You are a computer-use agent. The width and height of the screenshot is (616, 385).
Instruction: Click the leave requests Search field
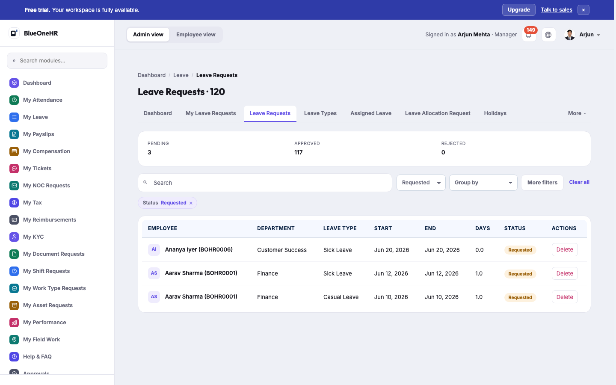click(x=265, y=183)
